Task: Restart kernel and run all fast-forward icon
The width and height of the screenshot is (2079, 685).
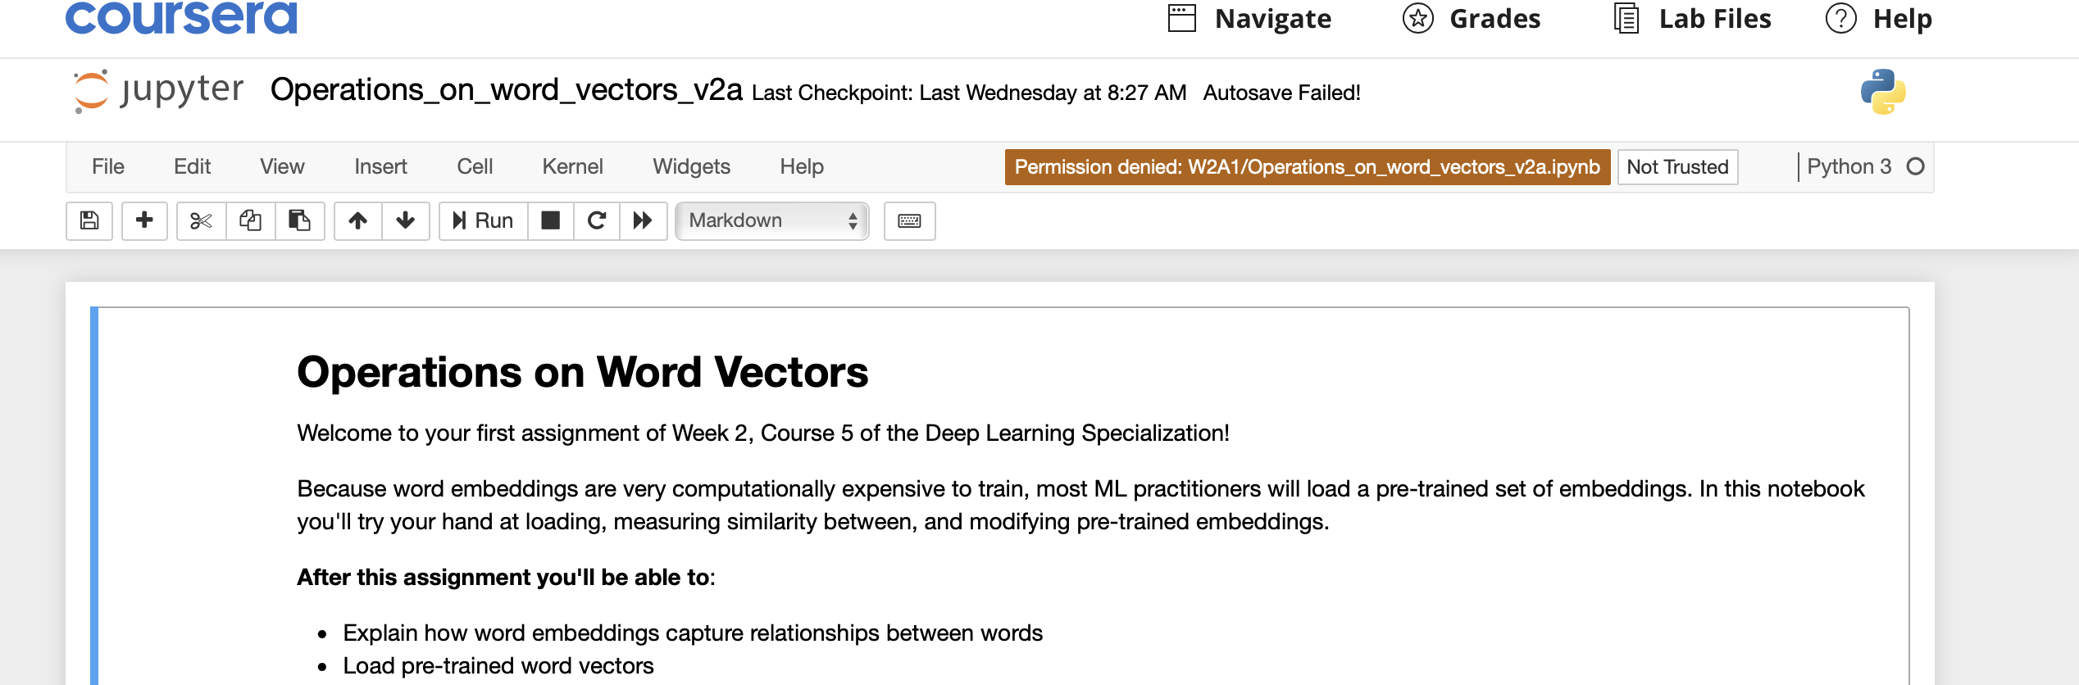Action: click(643, 220)
